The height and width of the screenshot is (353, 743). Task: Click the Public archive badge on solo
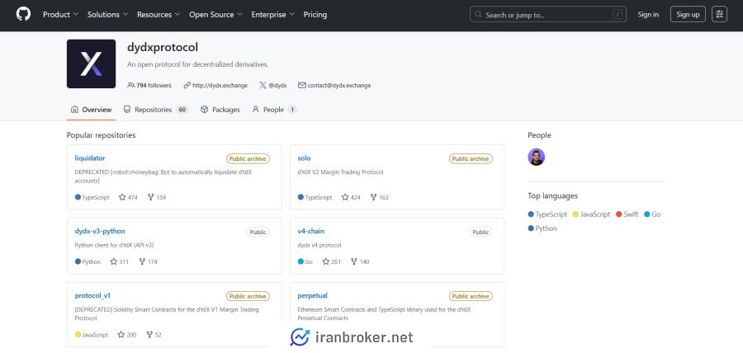click(x=471, y=159)
